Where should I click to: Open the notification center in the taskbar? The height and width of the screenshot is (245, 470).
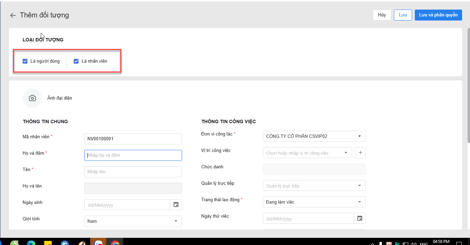coord(459,243)
